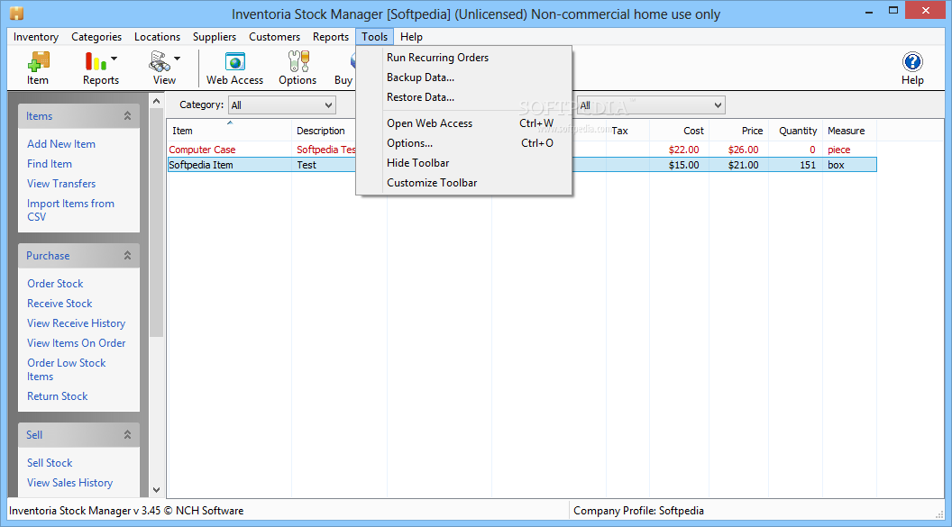Viewport: 952px width, 527px height.
Task: Click the $22.00 cost cell
Action: [x=683, y=150]
